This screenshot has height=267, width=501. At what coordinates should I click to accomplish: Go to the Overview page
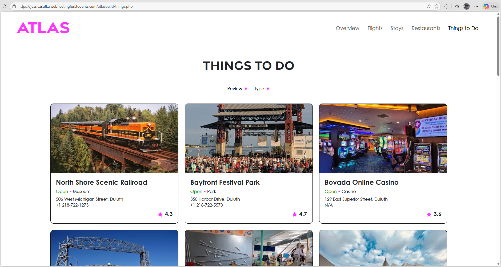tap(347, 28)
